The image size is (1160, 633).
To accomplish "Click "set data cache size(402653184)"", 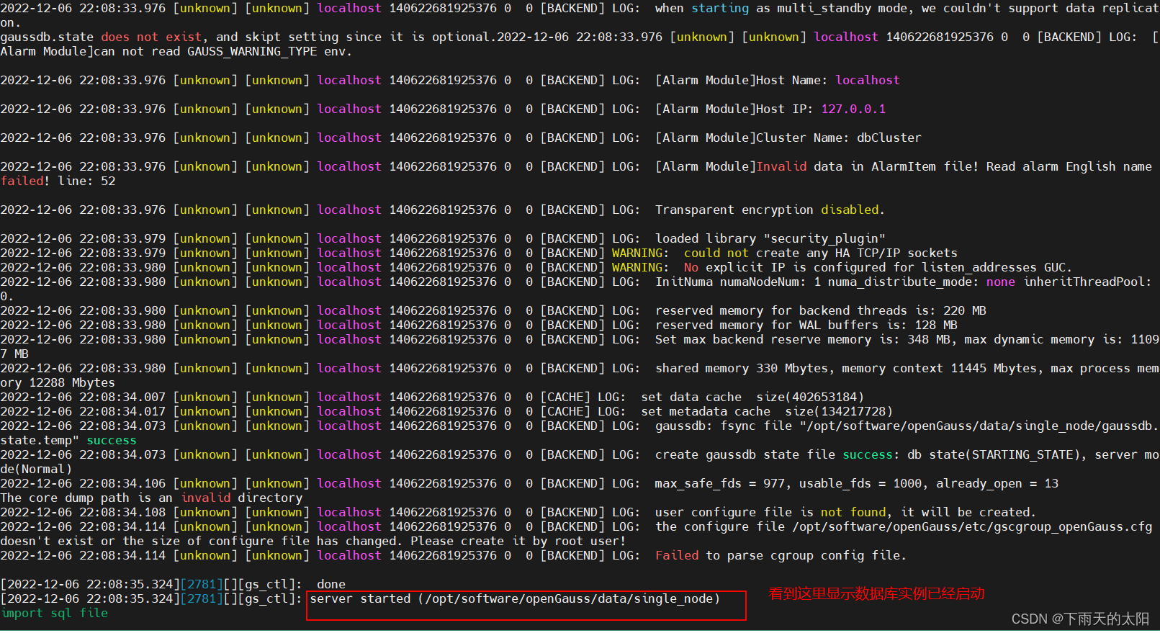I will [x=752, y=398].
